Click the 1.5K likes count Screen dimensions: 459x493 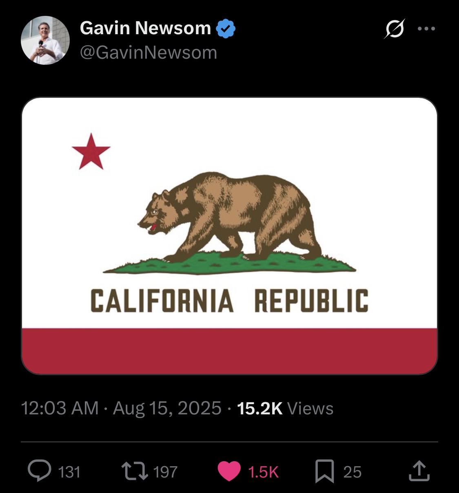click(x=263, y=472)
